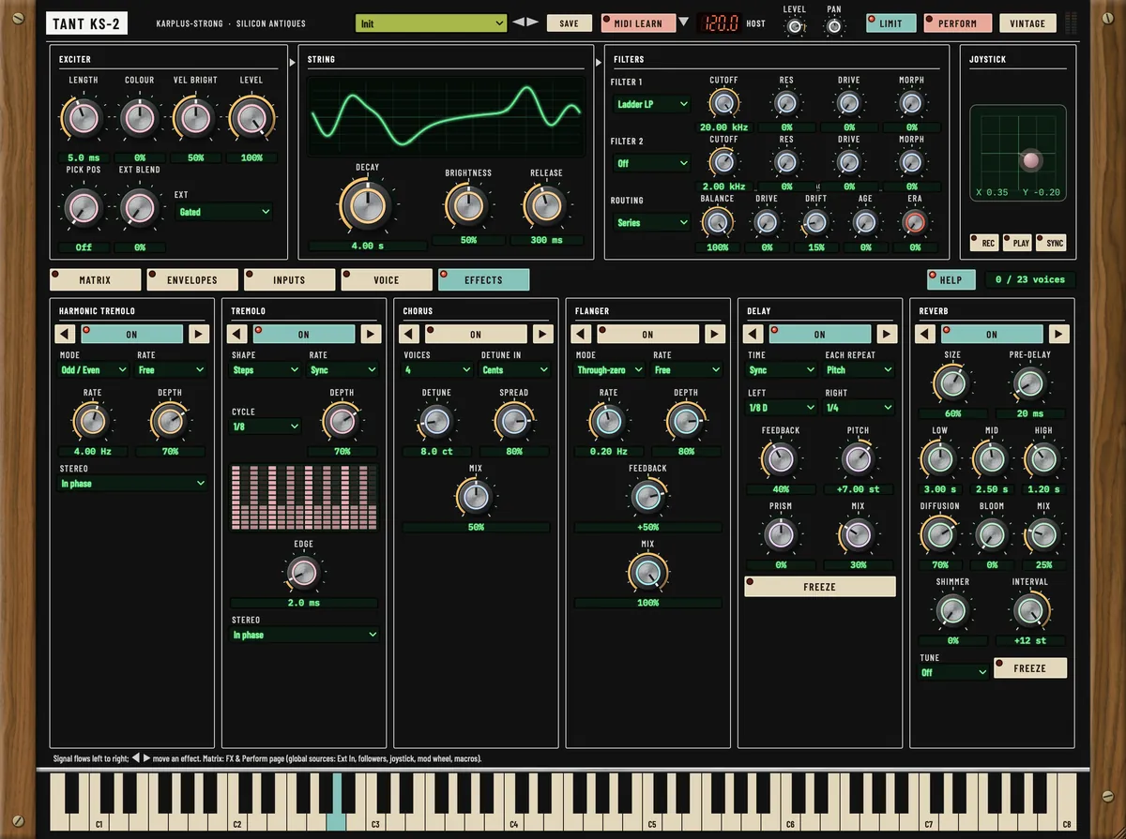1126x839 pixels.
Task: Move Chorus effect right arrow
Action: pyautogui.click(x=542, y=334)
